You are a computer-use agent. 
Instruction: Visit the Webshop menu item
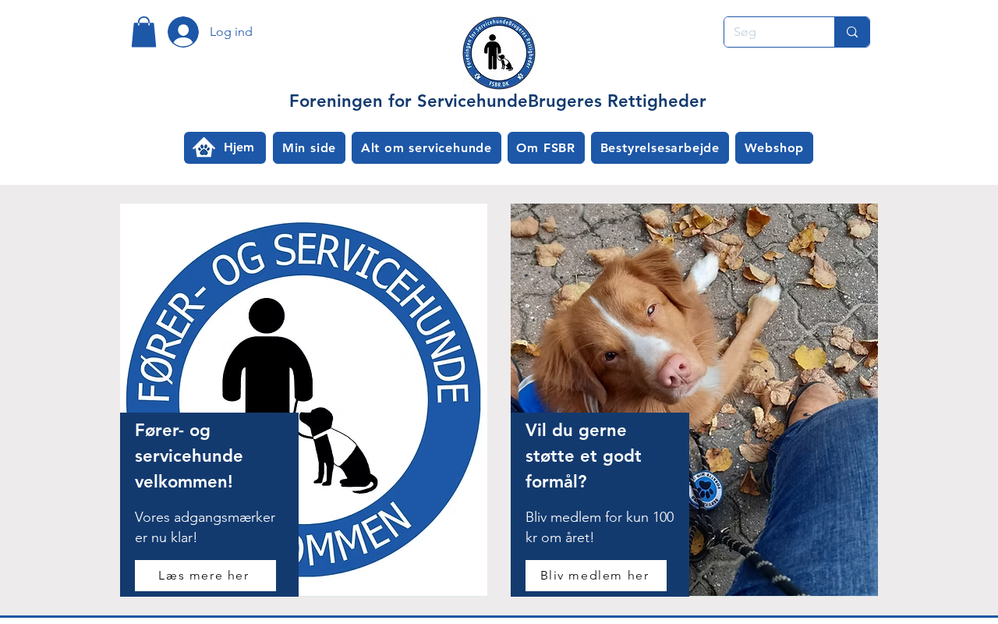click(x=774, y=148)
